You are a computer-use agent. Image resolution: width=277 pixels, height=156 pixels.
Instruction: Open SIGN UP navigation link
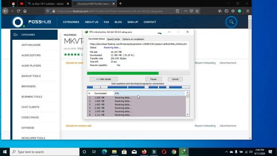click(133, 22)
